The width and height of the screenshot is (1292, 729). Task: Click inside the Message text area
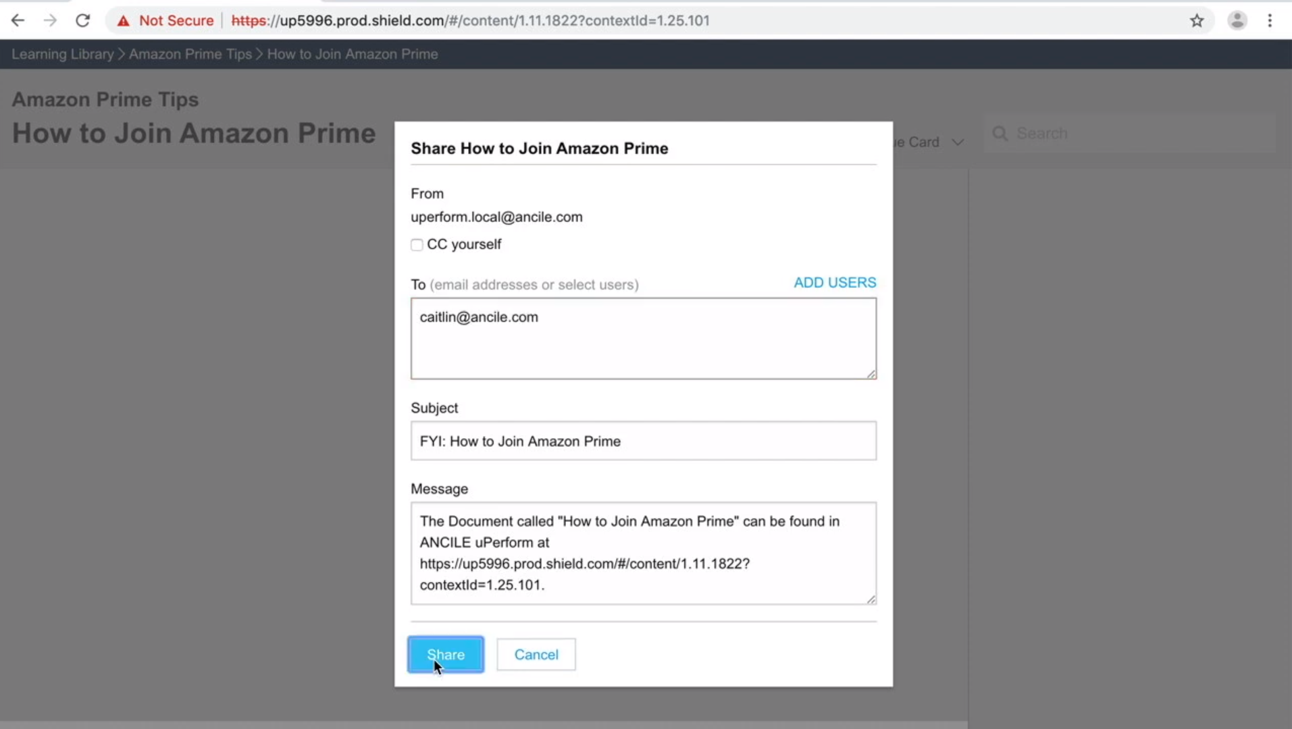click(x=643, y=553)
